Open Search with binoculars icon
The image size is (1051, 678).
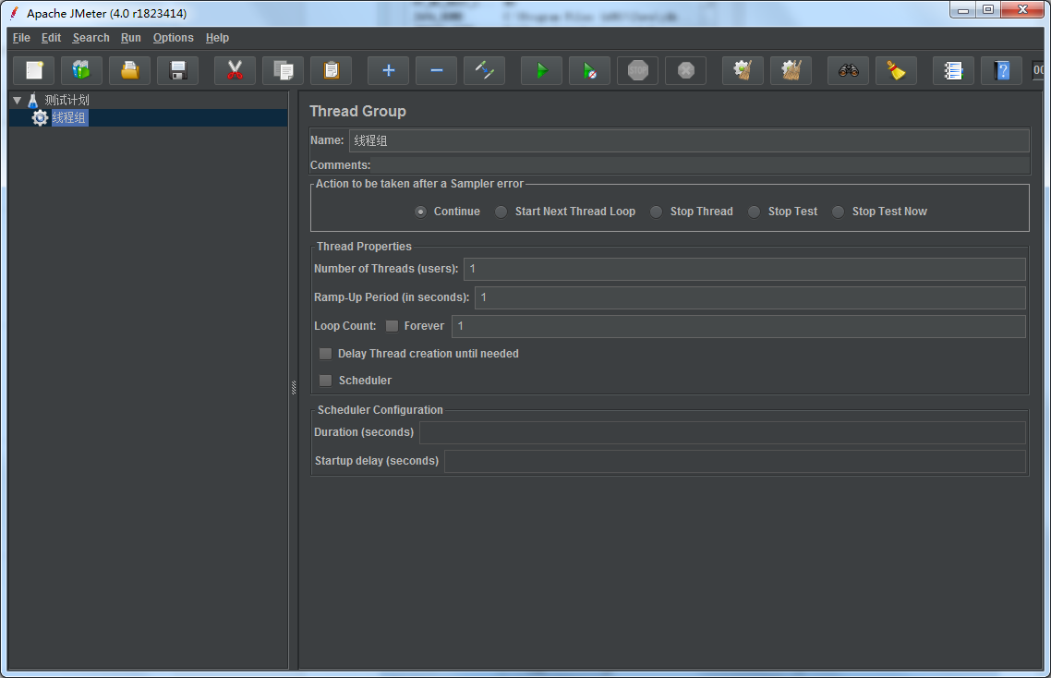click(849, 70)
